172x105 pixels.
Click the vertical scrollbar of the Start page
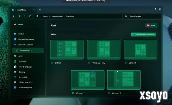click(x=160, y=37)
